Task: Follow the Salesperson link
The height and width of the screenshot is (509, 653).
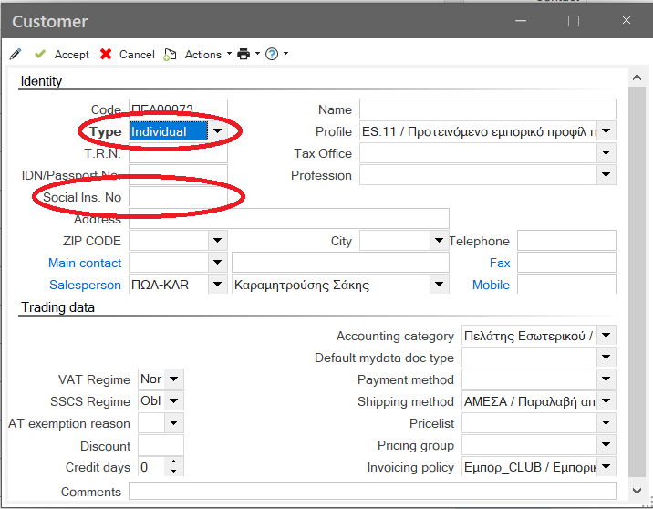Action: tap(86, 285)
